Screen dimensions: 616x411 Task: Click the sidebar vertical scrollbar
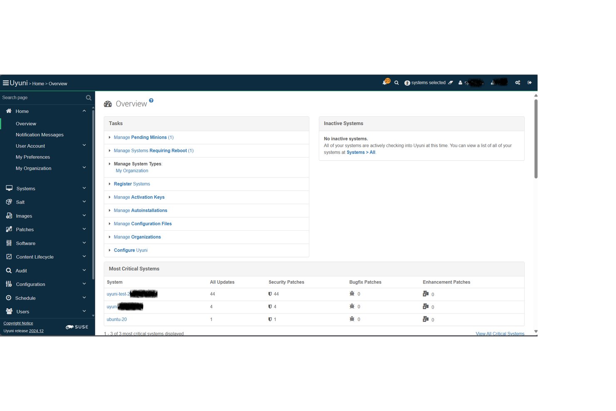93,194
